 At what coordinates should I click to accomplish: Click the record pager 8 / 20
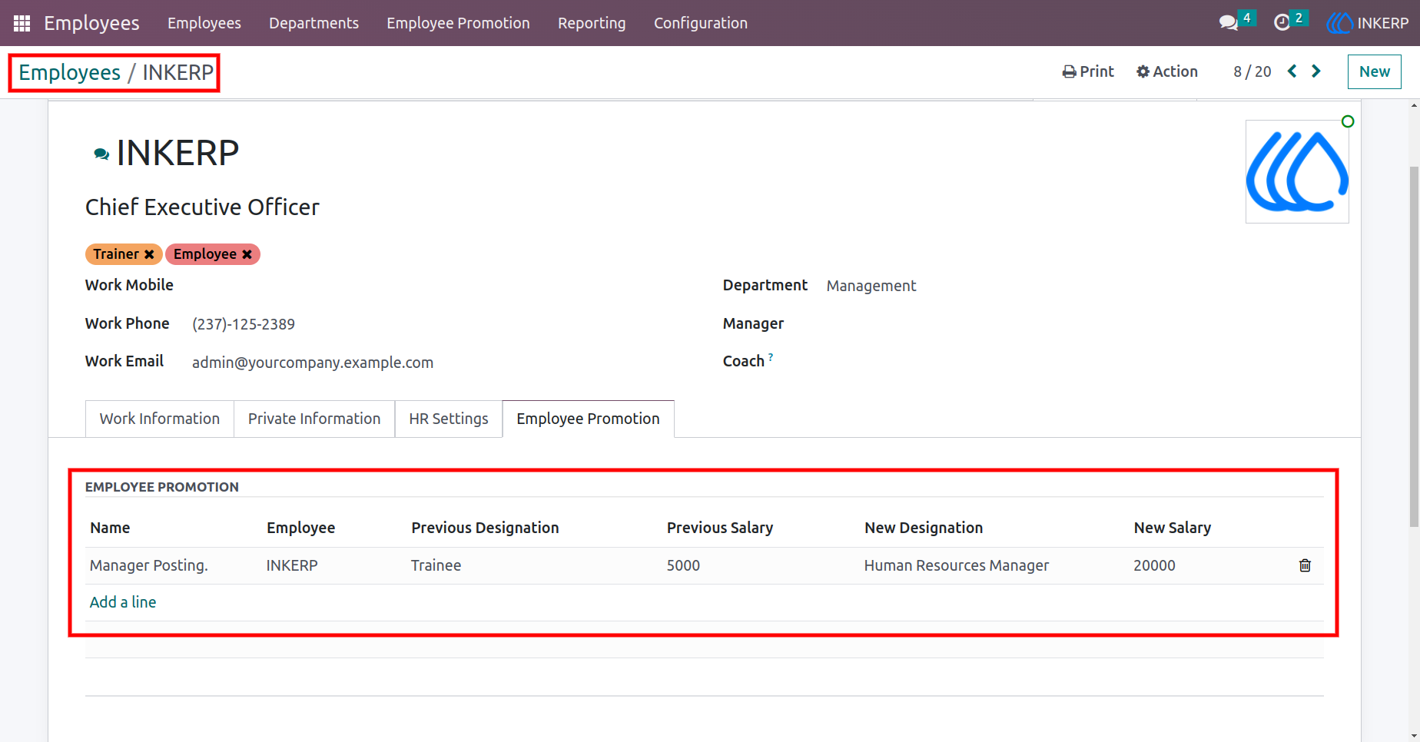[x=1252, y=71]
